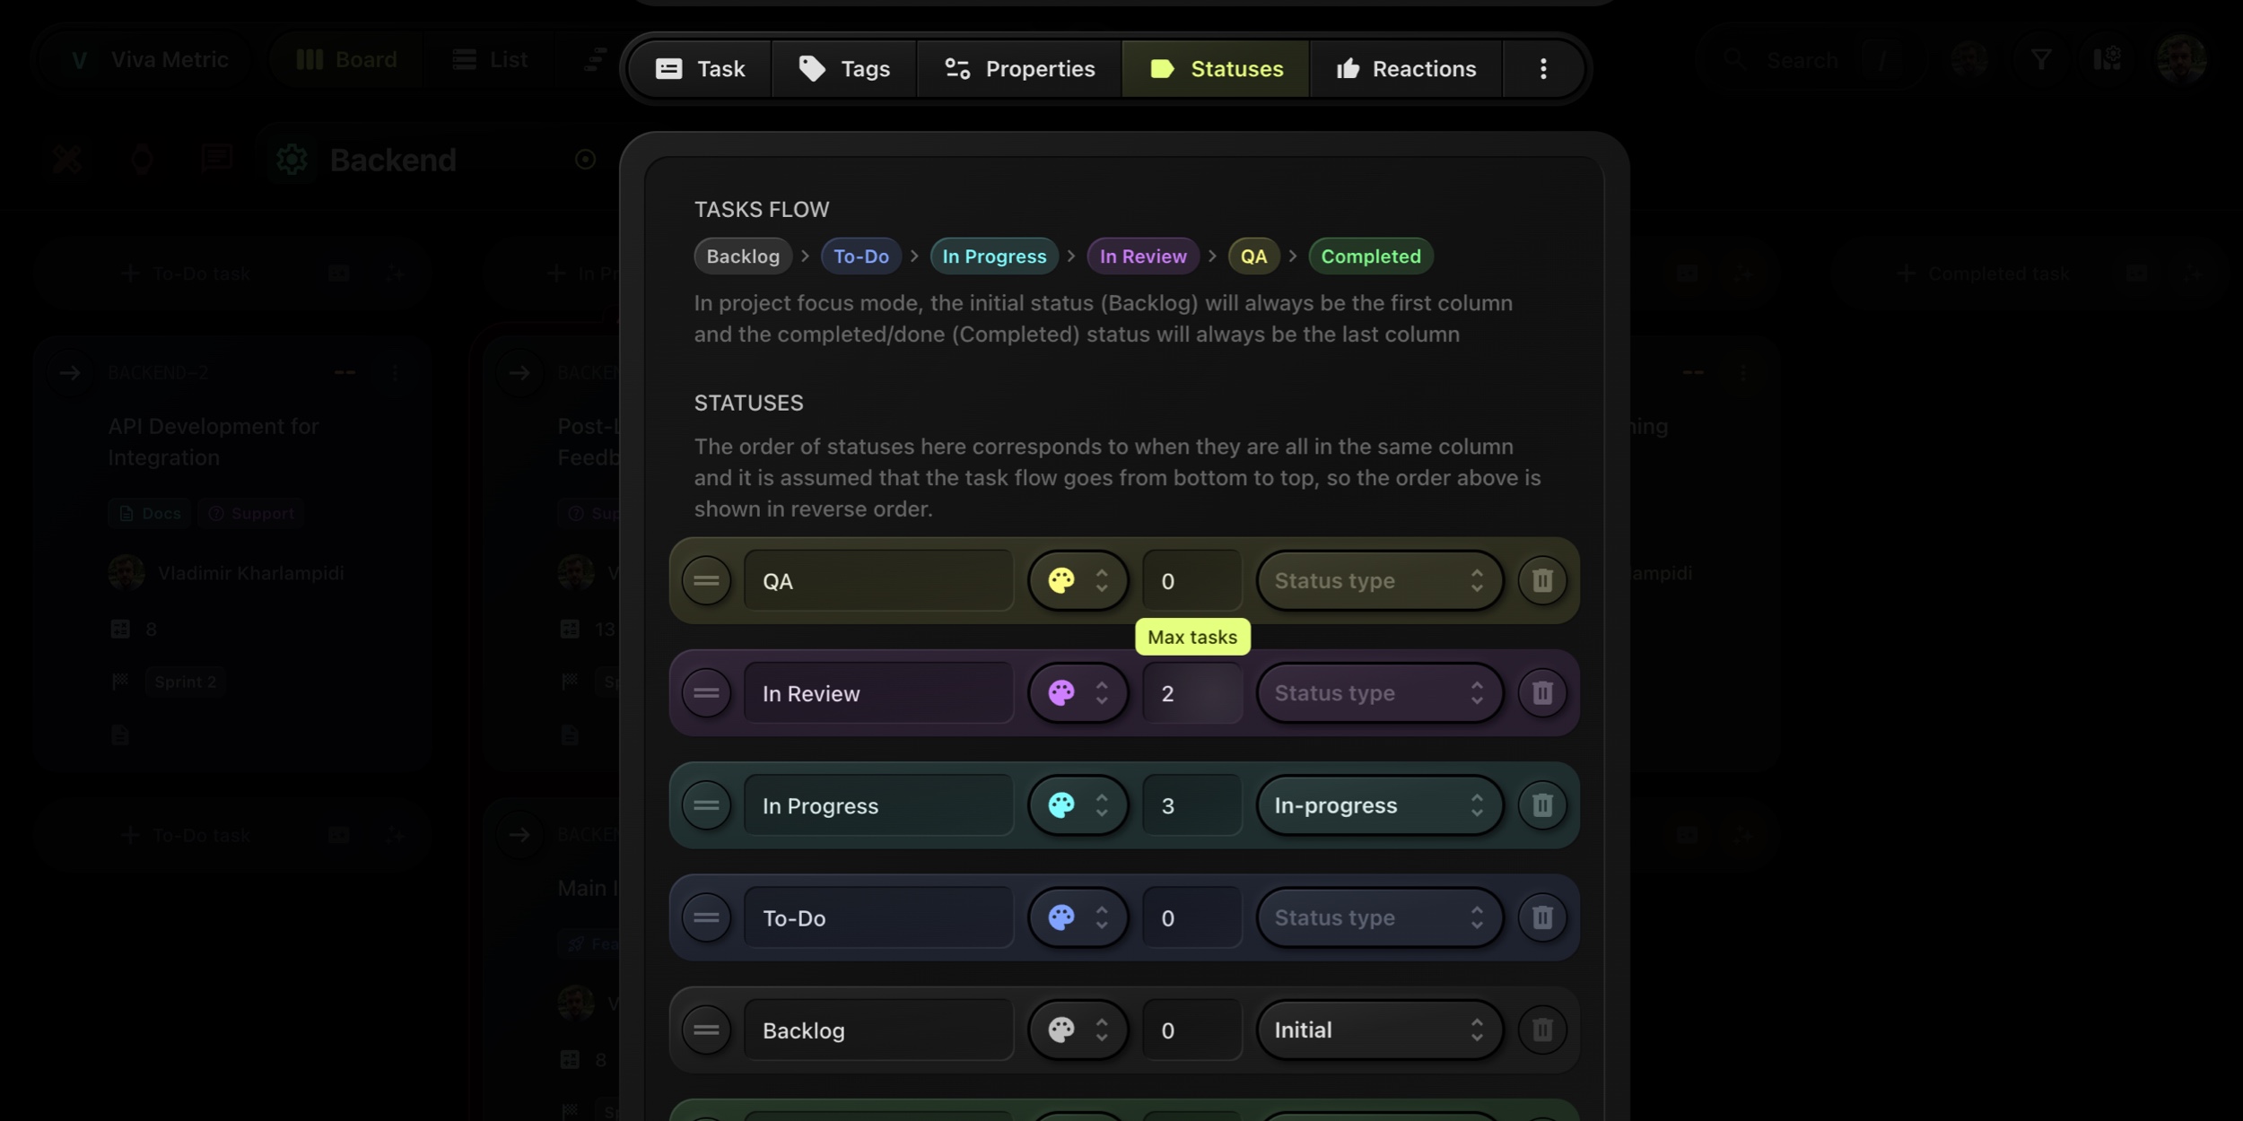Change the purple color of In Review
Screen dimensions: 2243x1121
point(1078,692)
